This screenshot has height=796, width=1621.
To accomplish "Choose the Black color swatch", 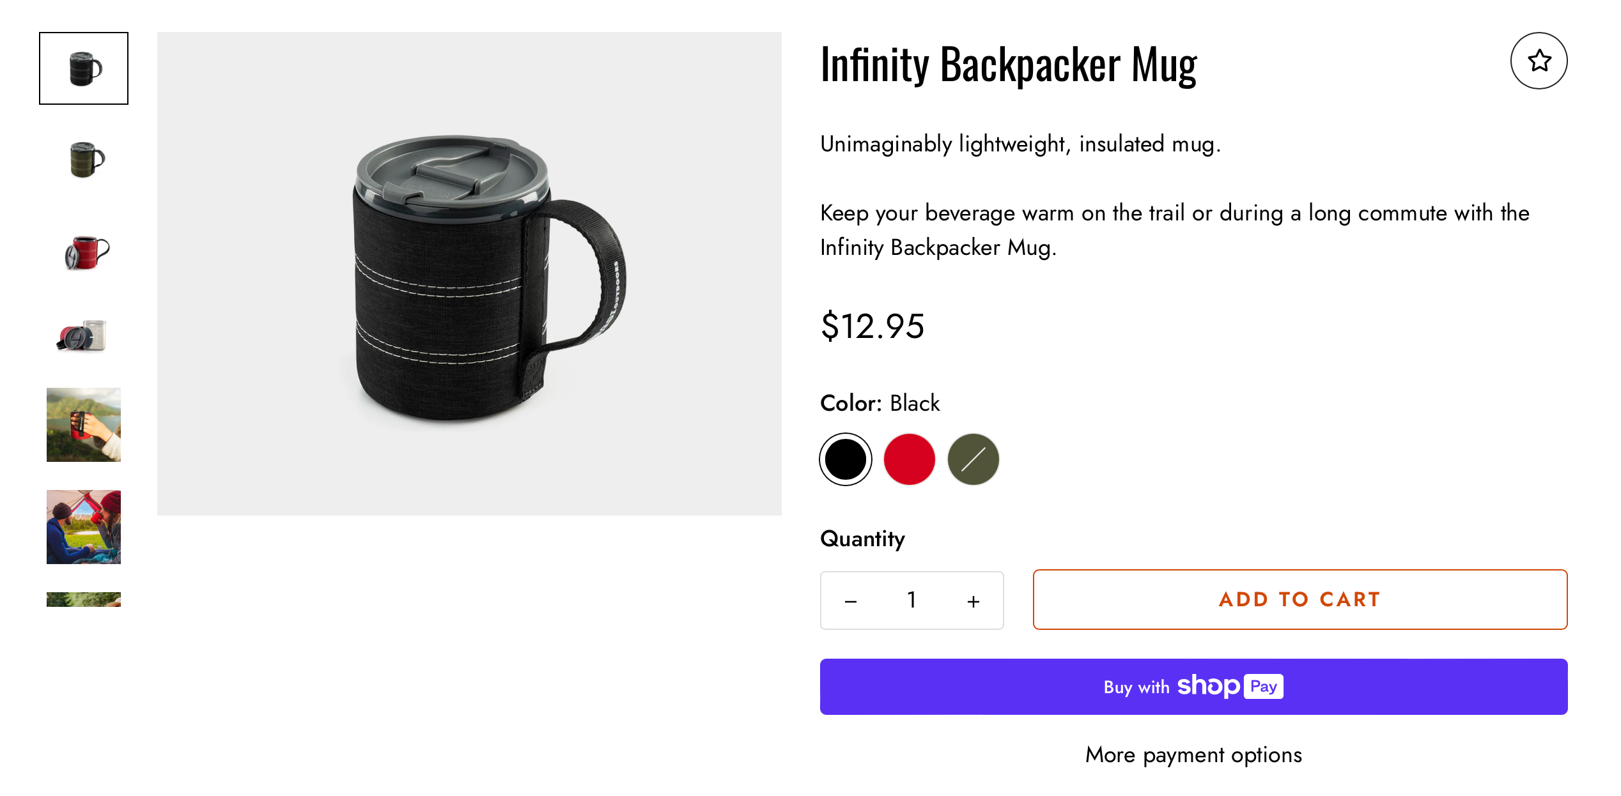I will point(845,459).
